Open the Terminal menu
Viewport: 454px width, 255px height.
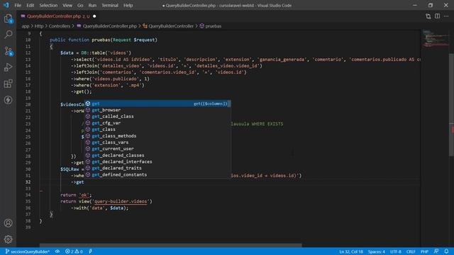110,5
